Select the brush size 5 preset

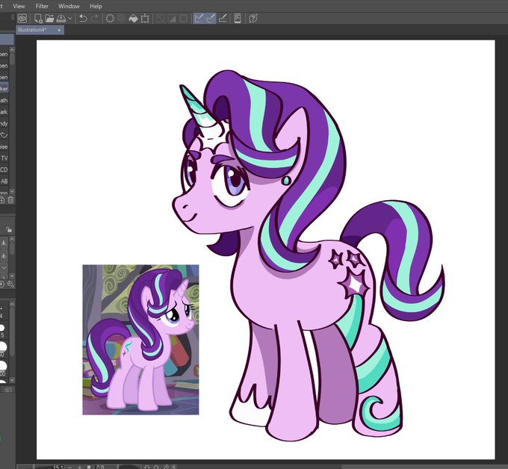point(2,331)
